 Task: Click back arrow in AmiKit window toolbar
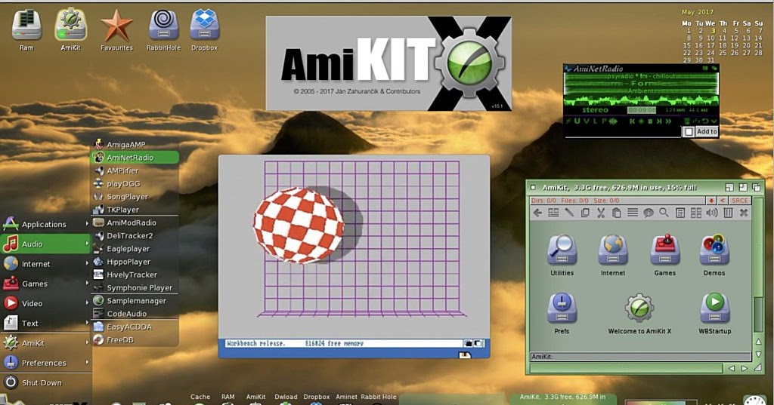click(x=537, y=213)
